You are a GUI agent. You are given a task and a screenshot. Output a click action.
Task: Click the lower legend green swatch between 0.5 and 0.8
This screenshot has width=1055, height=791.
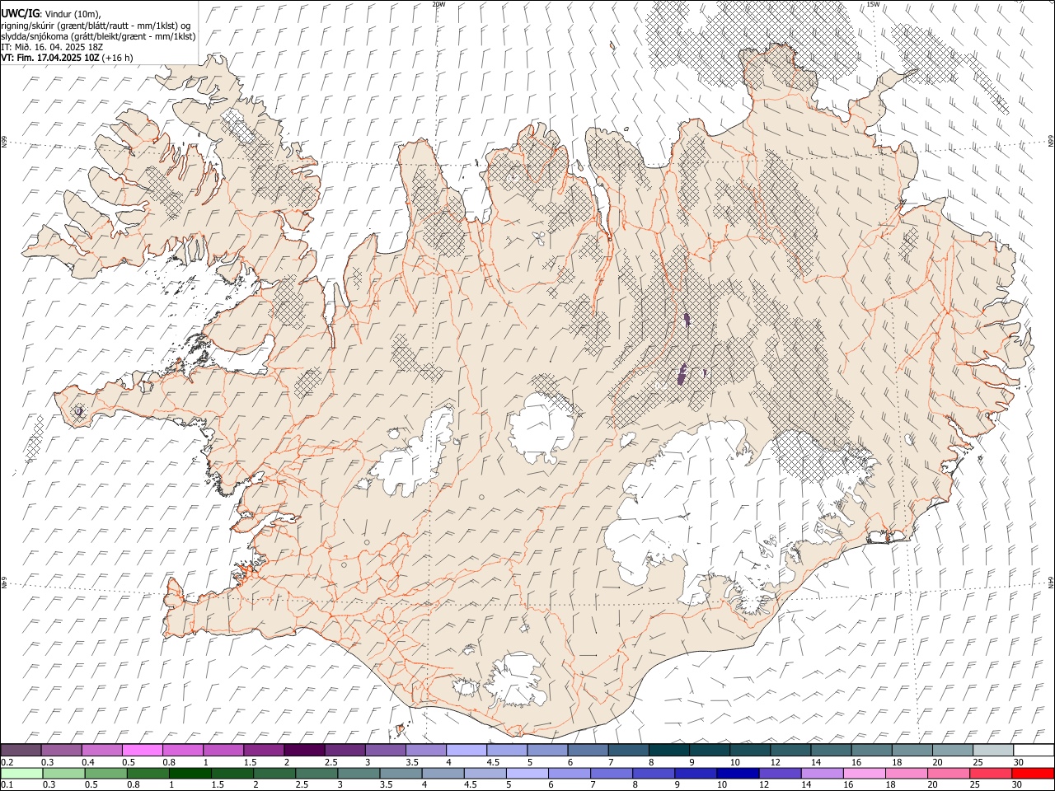pyautogui.click(x=105, y=773)
